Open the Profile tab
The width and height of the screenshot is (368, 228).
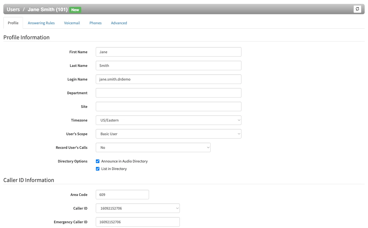click(x=13, y=23)
